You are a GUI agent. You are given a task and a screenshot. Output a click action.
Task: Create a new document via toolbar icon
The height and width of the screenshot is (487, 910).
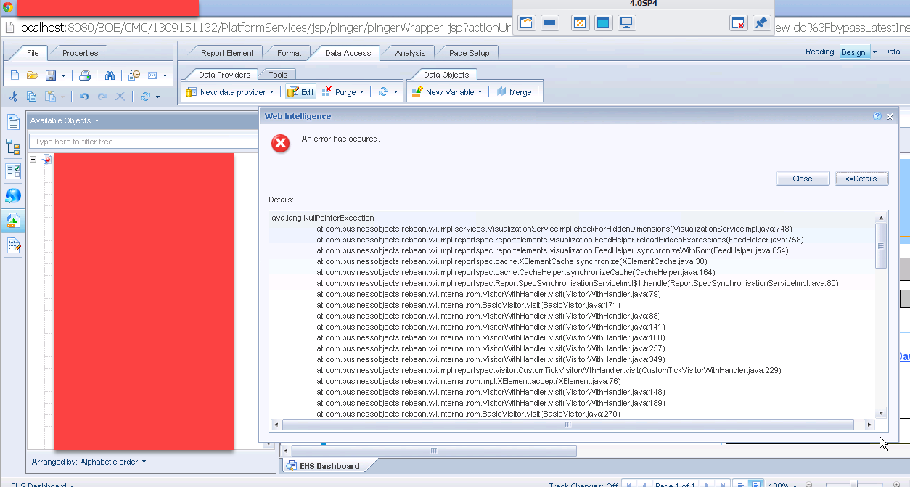15,75
